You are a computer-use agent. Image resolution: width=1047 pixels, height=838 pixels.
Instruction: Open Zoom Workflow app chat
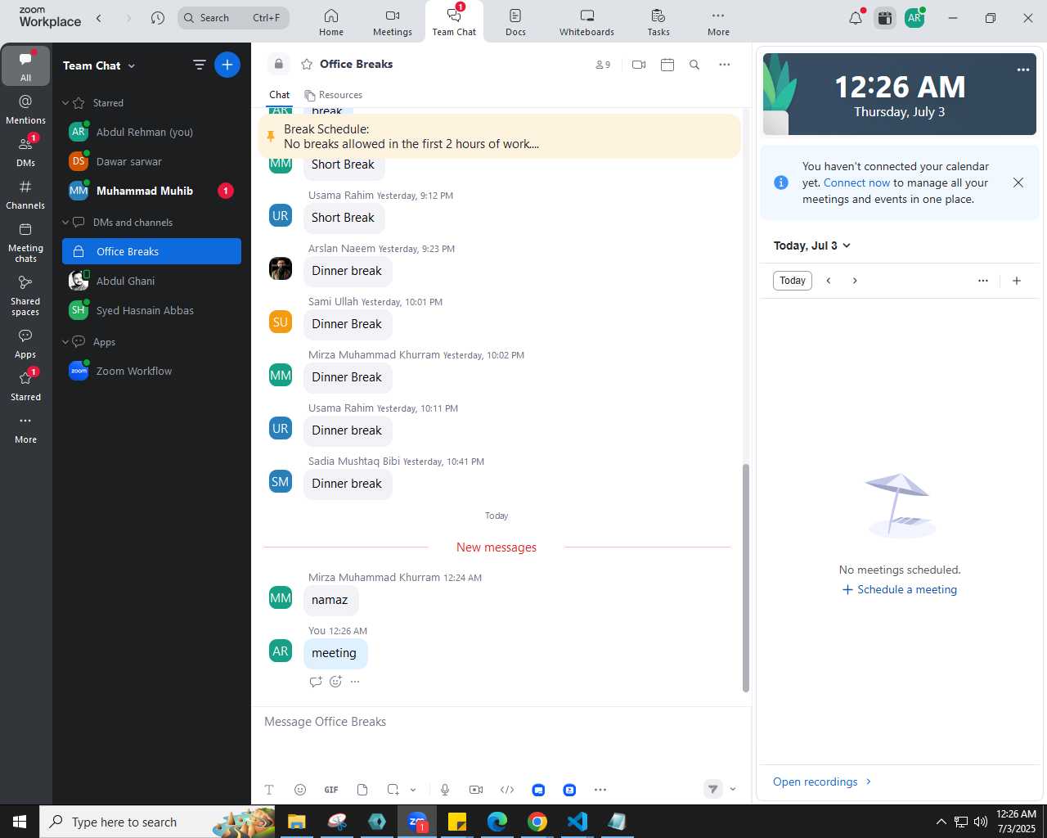point(151,371)
